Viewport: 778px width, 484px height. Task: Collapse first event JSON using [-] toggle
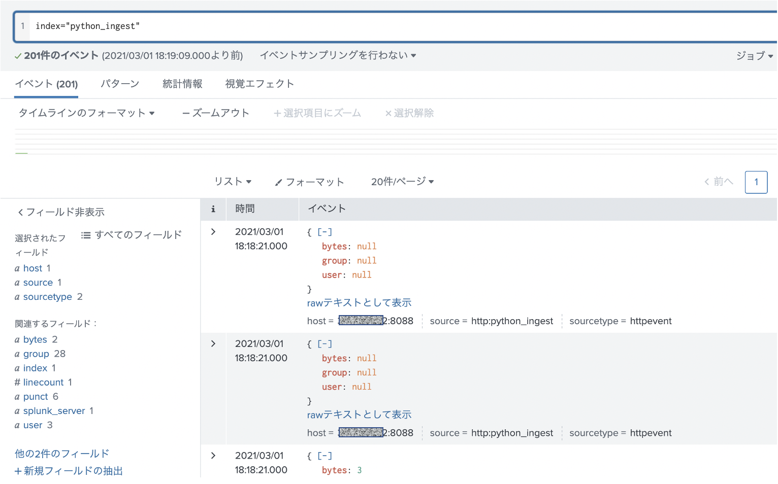click(324, 232)
